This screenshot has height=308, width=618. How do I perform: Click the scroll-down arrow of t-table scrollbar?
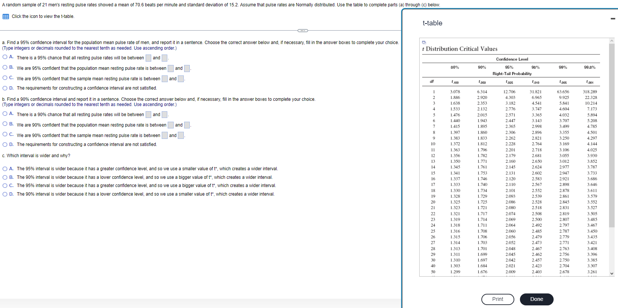(612, 273)
